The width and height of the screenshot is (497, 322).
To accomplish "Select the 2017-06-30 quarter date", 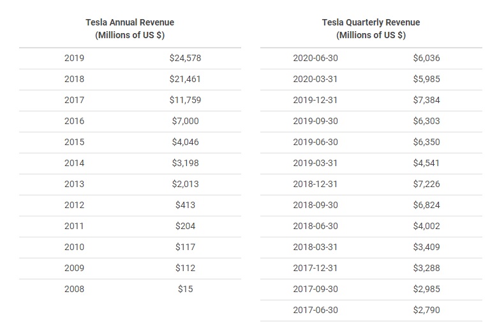I will tap(315, 310).
